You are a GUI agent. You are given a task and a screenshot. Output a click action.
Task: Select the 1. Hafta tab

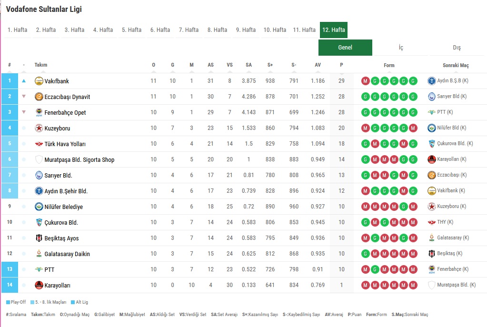[x=18, y=30]
